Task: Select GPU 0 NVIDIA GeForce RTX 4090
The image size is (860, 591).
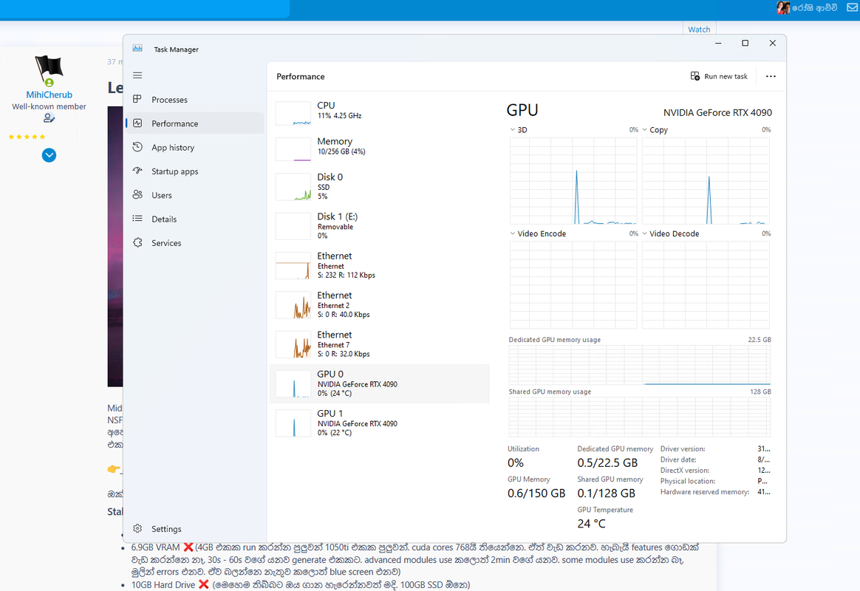Action: click(380, 383)
